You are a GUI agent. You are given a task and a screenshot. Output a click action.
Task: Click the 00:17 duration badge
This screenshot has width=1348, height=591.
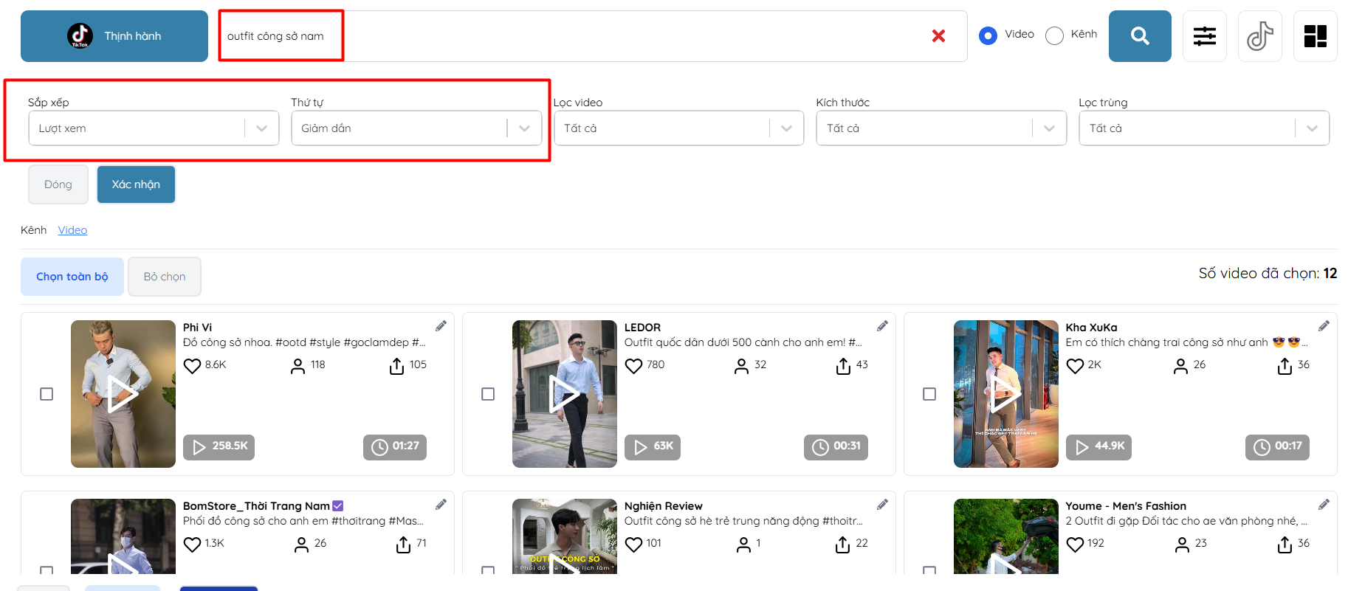1277,447
